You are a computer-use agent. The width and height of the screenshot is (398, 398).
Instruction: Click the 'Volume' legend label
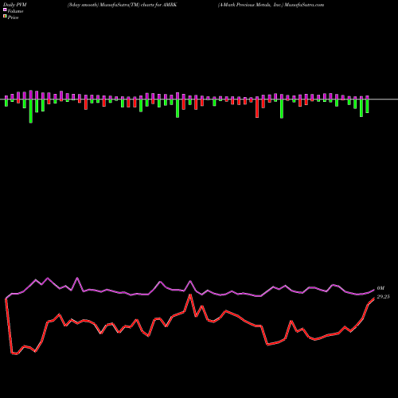[15, 11]
